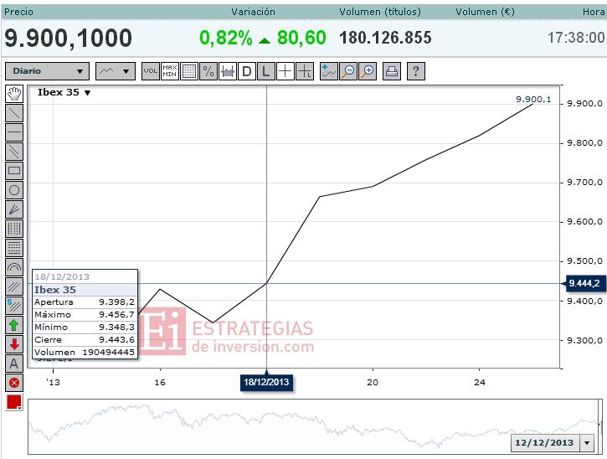Toggle the crosshair with L button
Image resolution: width=607 pixels, height=459 pixels.
305,71
